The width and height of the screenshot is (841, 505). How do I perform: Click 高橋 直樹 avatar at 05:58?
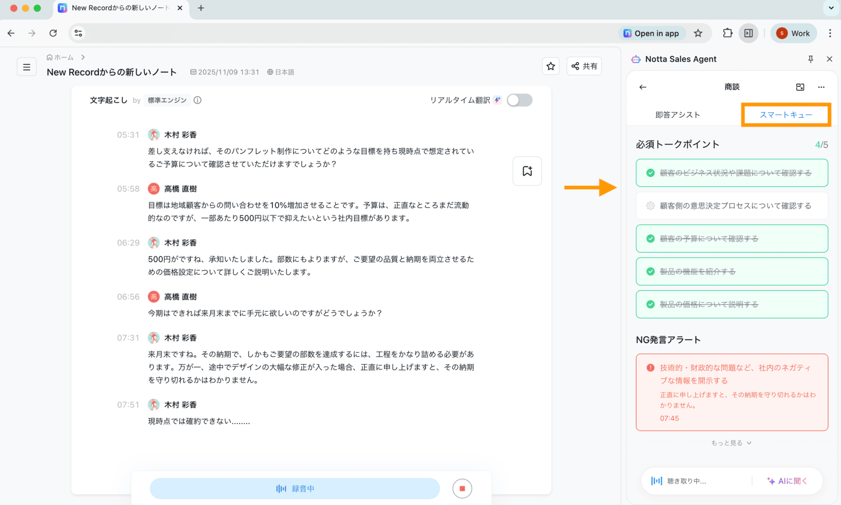pyautogui.click(x=153, y=189)
